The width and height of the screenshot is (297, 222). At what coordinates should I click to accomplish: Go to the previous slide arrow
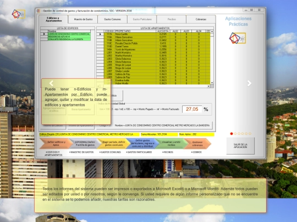click(51, 83)
